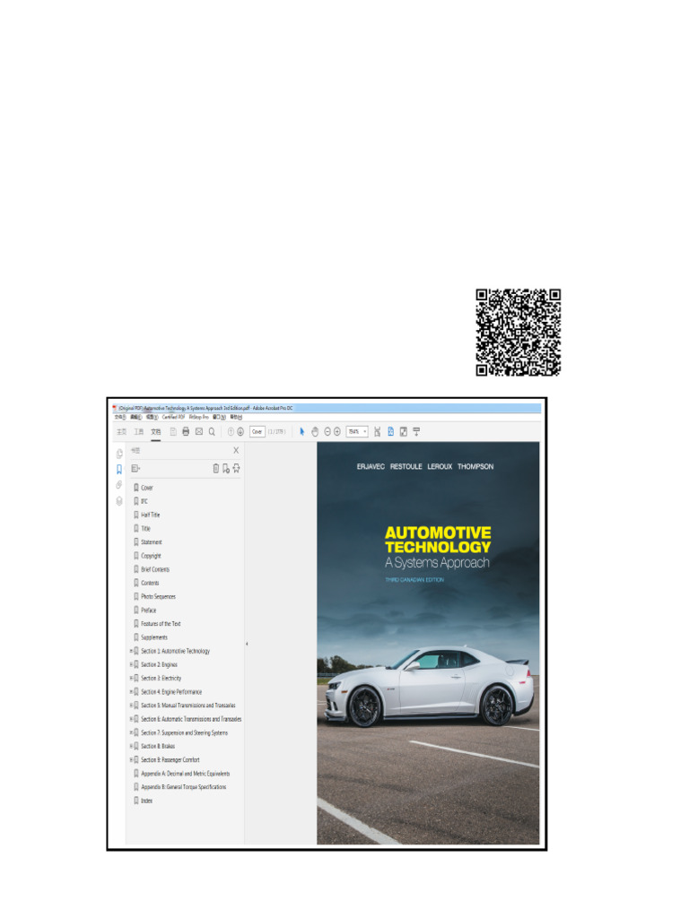Select Section 8: Brakes bookmark label
The height and width of the screenshot is (918, 689).
tap(158, 746)
